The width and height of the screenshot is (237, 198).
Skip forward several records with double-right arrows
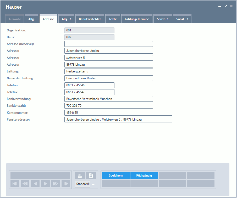pyautogui.click(x=56, y=184)
